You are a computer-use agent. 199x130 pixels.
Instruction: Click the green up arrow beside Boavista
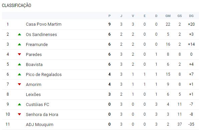[19, 64]
